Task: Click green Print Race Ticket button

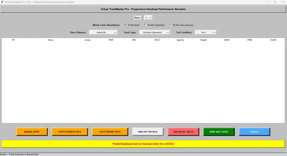Action: (x=219, y=132)
